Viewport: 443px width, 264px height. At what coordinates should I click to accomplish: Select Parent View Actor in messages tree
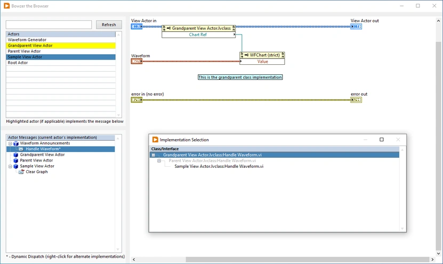(x=36, y=160)
